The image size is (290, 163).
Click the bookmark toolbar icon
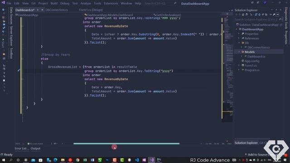click(4, 81)
